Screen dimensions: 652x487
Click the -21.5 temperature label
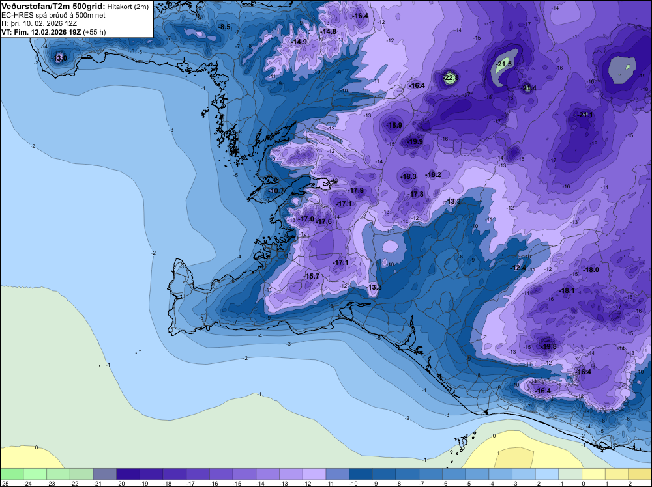[504, 64]
